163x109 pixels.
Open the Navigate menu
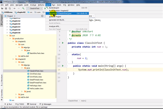[x=19, y=5]
